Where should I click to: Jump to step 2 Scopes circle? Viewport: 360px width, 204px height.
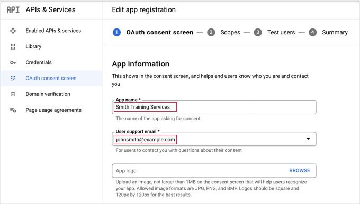click(211, 32)
